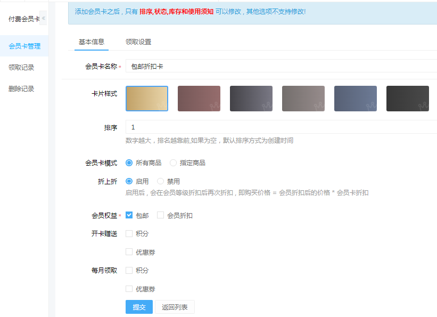The image size is (437, 317).
Task: Check 优惠券 under 开卡赠送
Action: pyautogui.click(x=129, y=252)
